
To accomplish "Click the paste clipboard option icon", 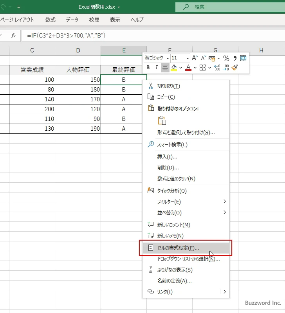I will (162, 121).
